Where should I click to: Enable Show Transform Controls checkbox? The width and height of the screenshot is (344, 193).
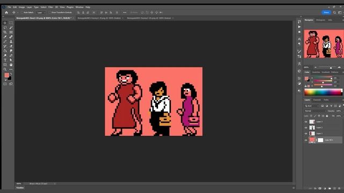pyautogui.click(x=49, y=12)
